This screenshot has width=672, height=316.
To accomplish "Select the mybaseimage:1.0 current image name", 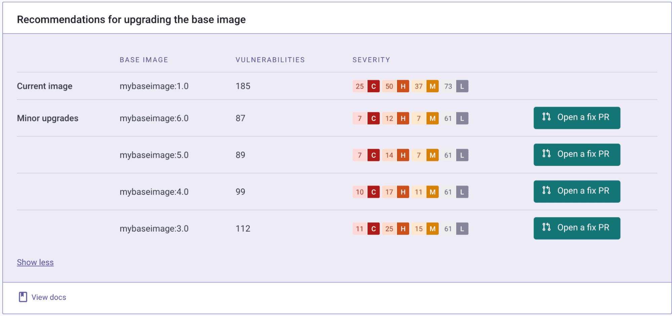I will click(x=154, y=86).
